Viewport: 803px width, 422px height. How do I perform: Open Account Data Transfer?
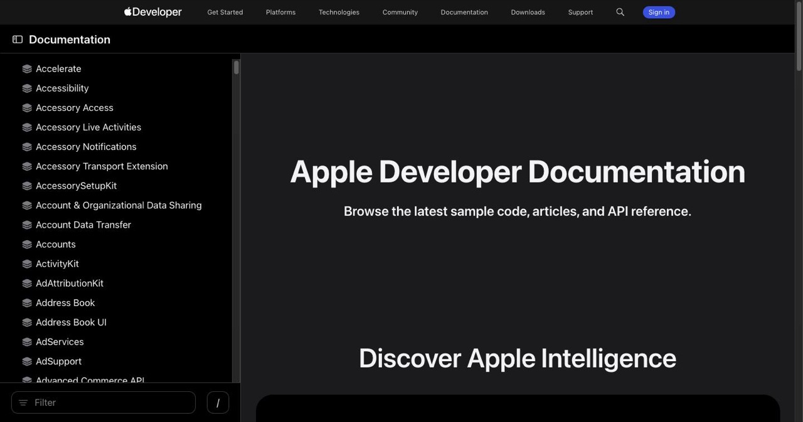tap(83, 224)
